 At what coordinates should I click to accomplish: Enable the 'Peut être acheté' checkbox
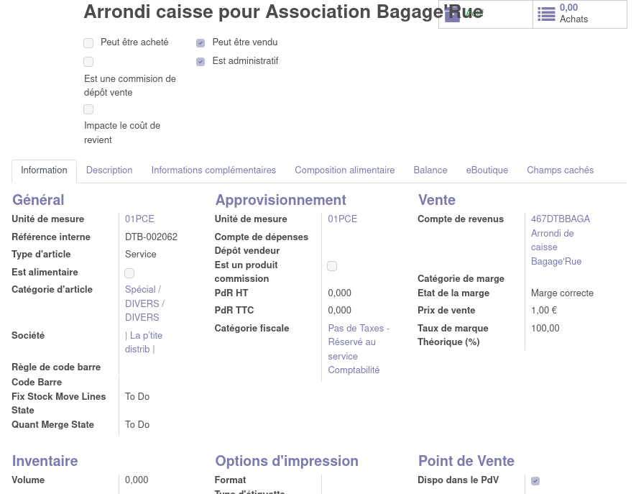point(88,43)
